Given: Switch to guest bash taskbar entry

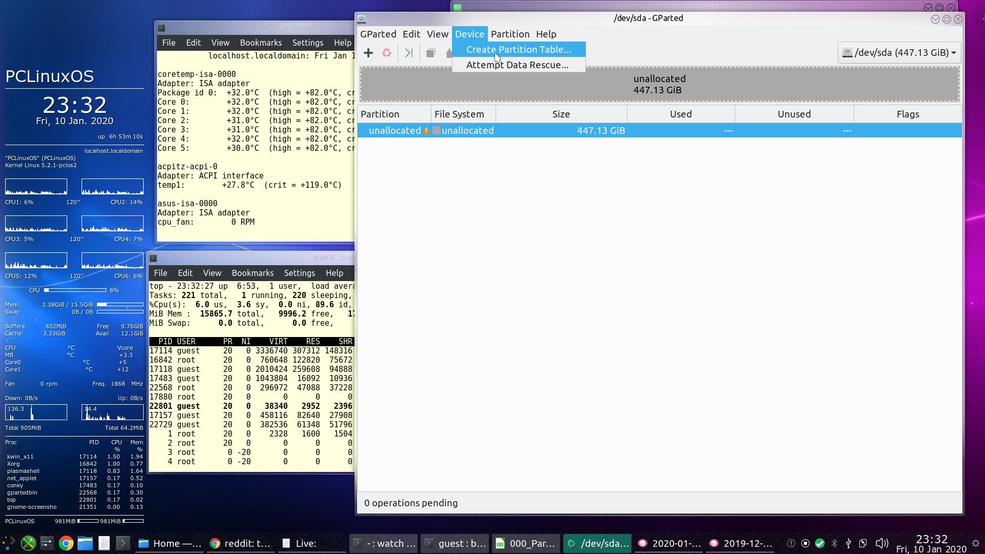Looking at the screenshot, I should [456, 544].
